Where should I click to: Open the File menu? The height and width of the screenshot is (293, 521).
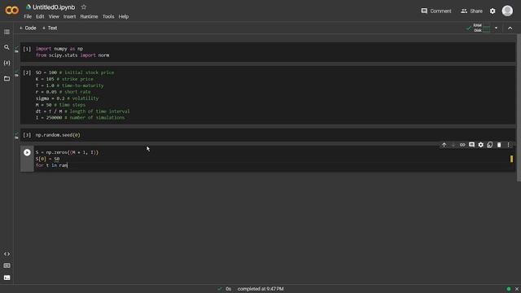[28, 16]
